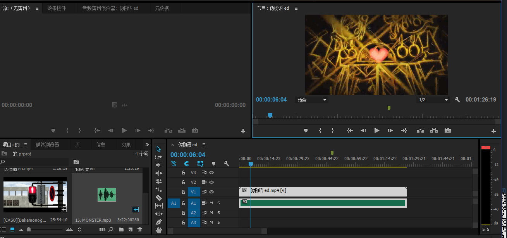This screenshot has height=238, width=507.
Task: Select the Razor tool in the tools panel
Action: [x=158, y=198]
